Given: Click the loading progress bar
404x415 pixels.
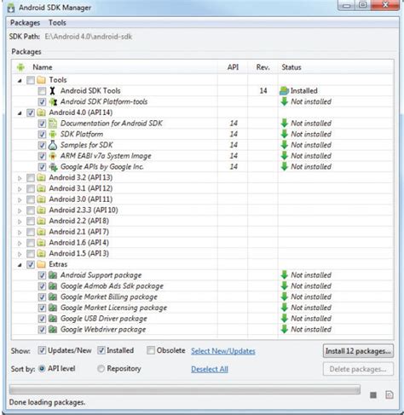Looking at the screenshot, I should click(x=185, y=389).
